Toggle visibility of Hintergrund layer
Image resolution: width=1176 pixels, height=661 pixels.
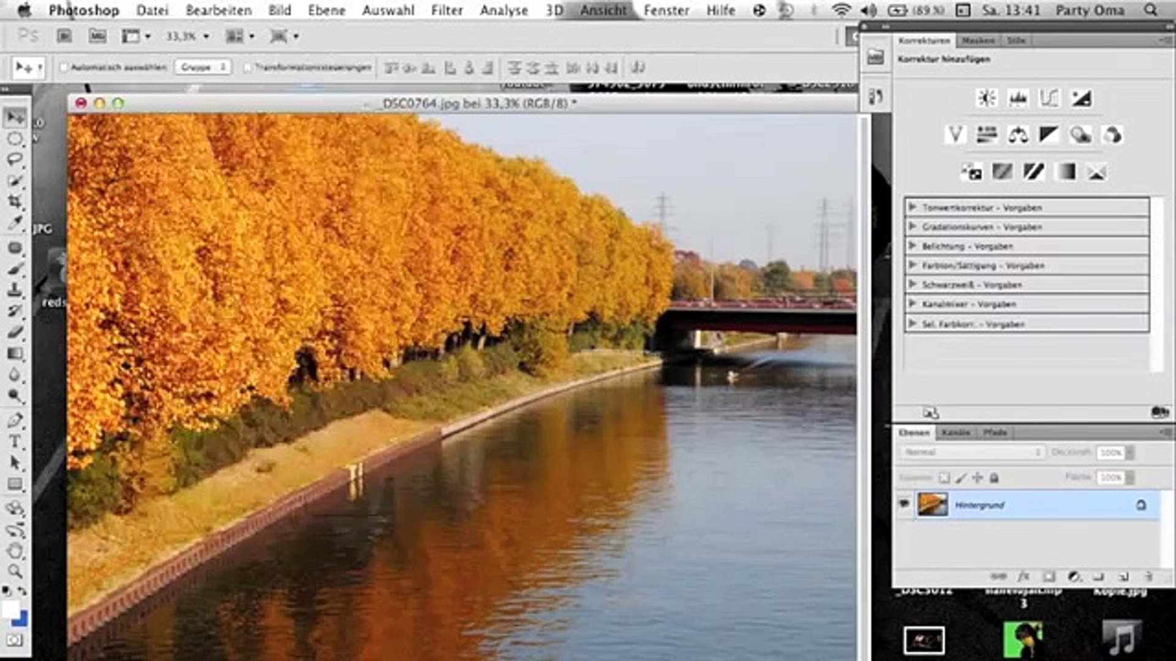[904, 504]
